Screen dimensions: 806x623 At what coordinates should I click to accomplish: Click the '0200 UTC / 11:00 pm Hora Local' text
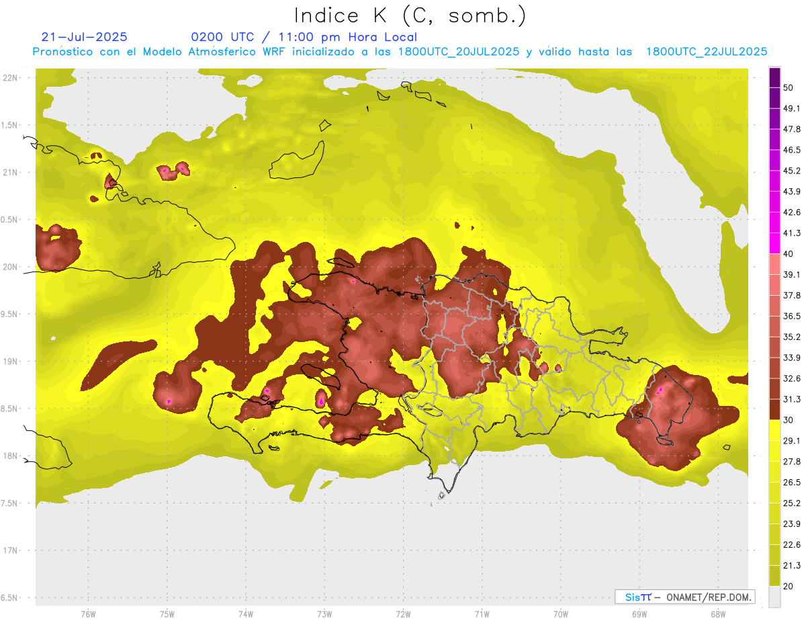point(304,37)
